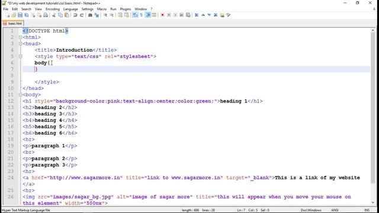This screenshot has width=379, height=213.
Task: Click the 'Ln : 7' status bar entry
Action: tap(241, 210)
